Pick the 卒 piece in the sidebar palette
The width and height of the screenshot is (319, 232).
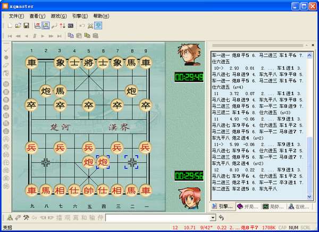click(x=6, y=131)
